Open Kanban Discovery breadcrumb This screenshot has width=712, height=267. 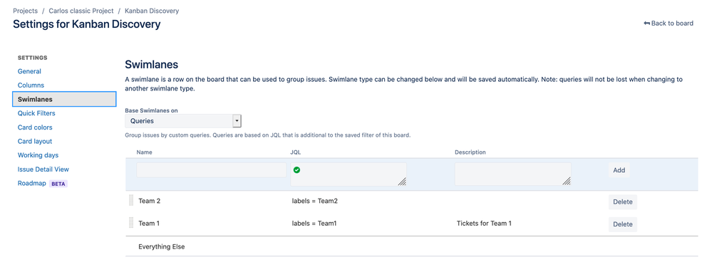coord(152,11)
